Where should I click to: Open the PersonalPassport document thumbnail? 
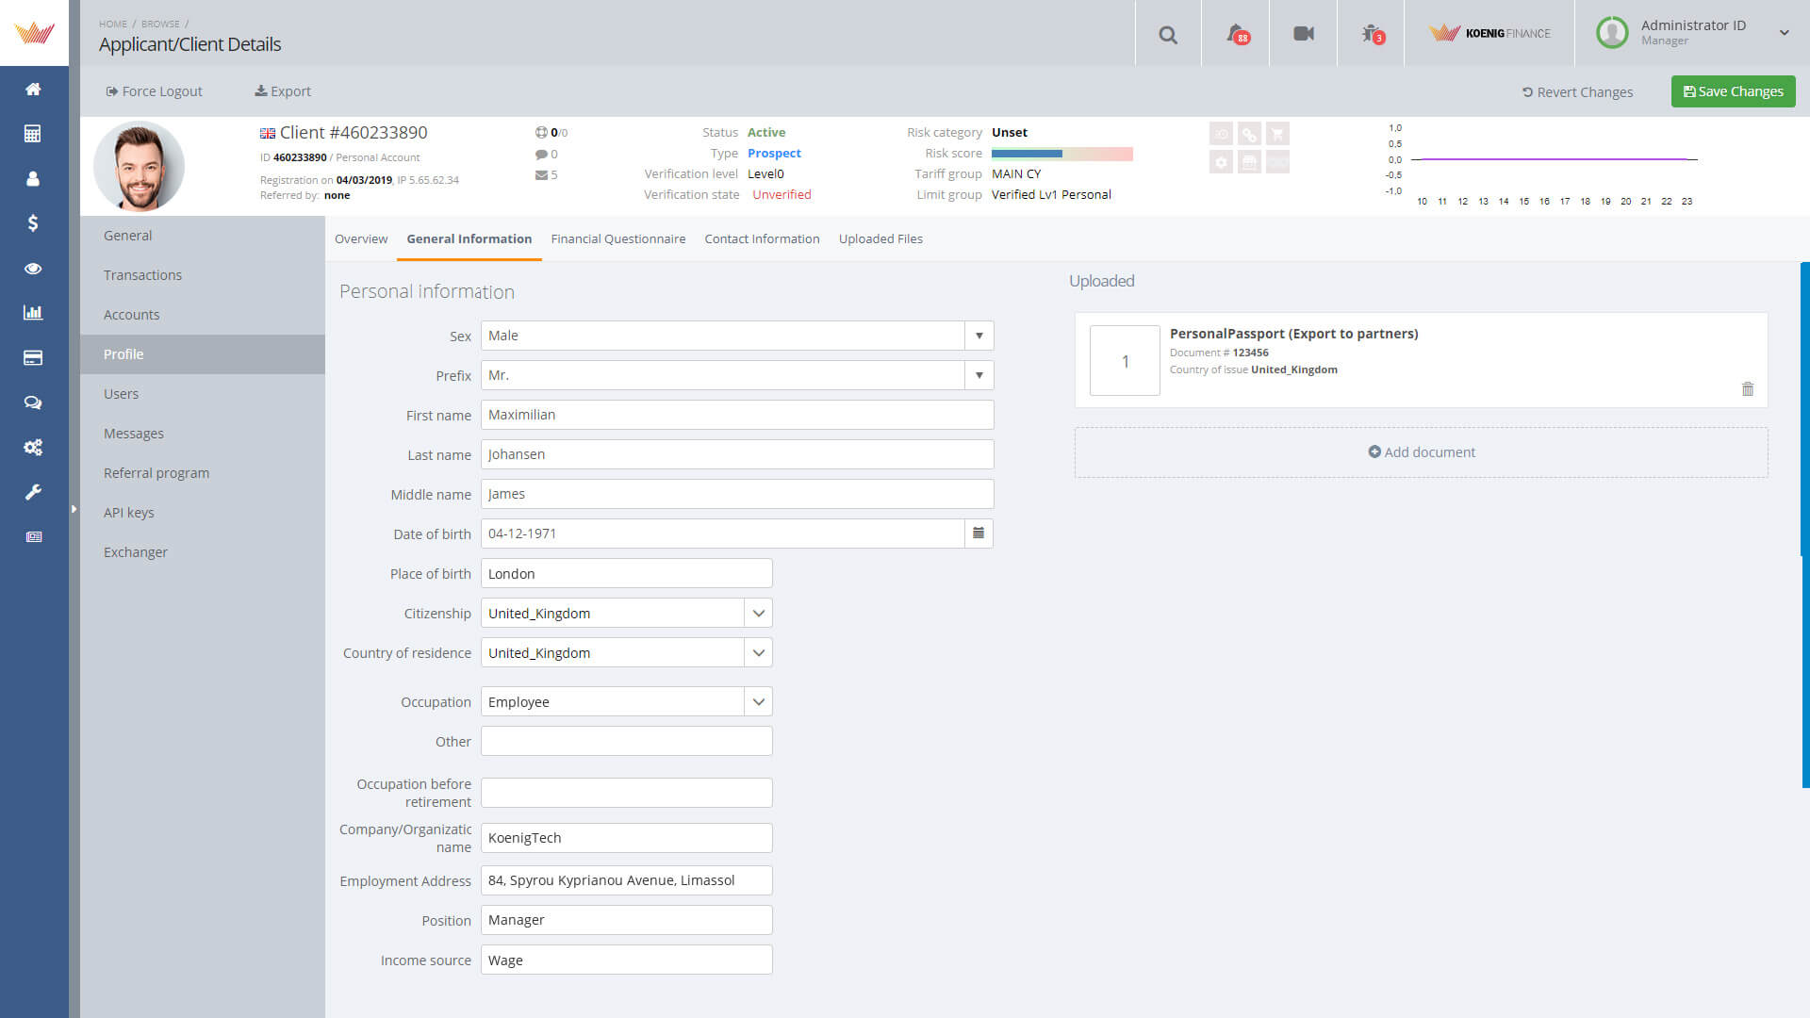coord(1125,361)
